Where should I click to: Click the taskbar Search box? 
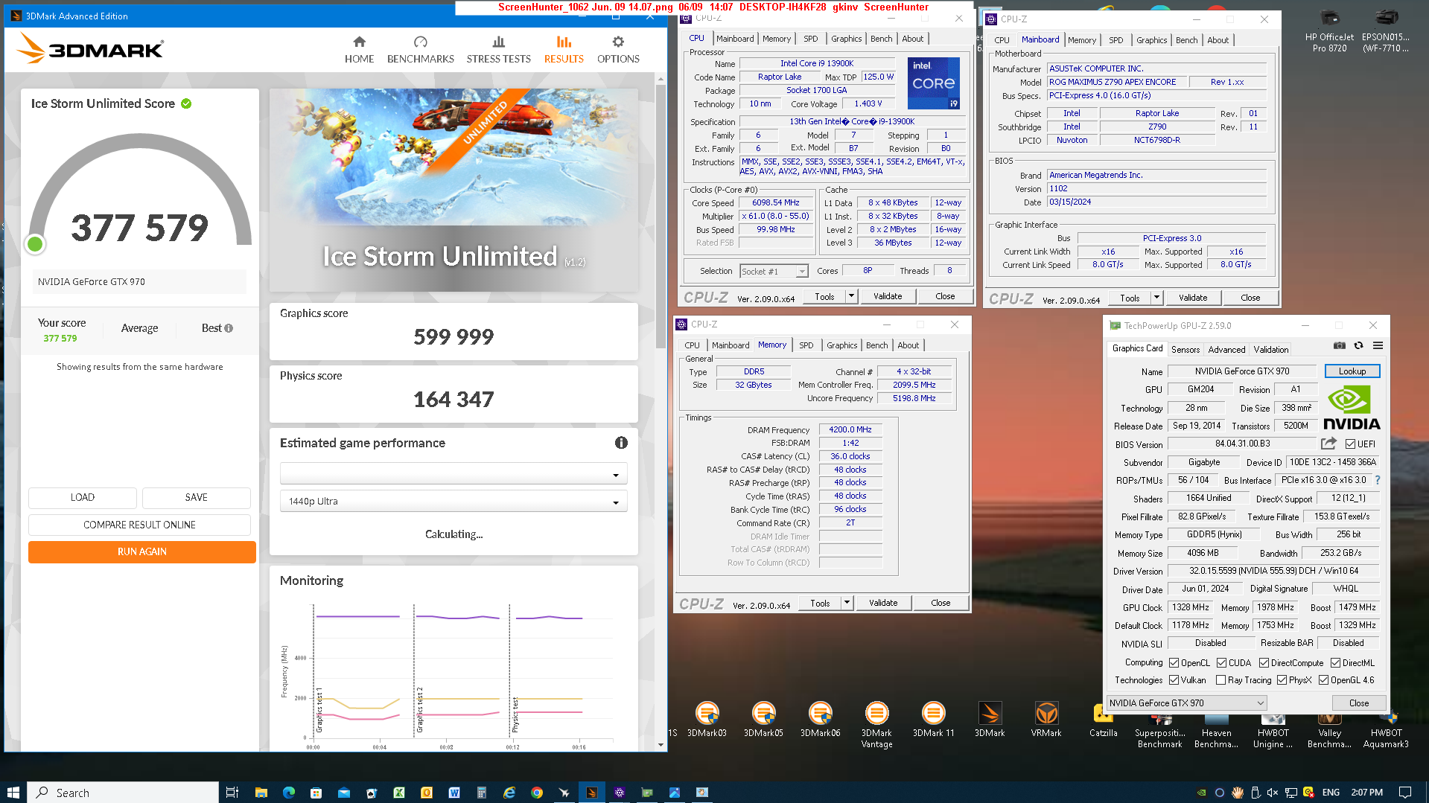[x=123, y=793]
